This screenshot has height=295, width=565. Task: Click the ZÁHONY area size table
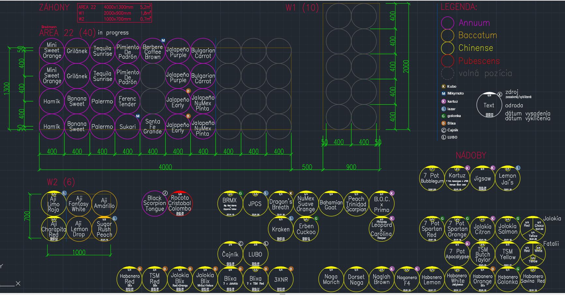coord(114,13)
